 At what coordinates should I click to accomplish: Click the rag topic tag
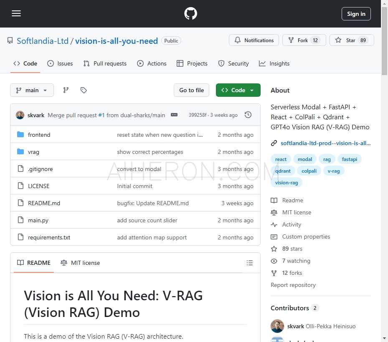pos(327,159)
